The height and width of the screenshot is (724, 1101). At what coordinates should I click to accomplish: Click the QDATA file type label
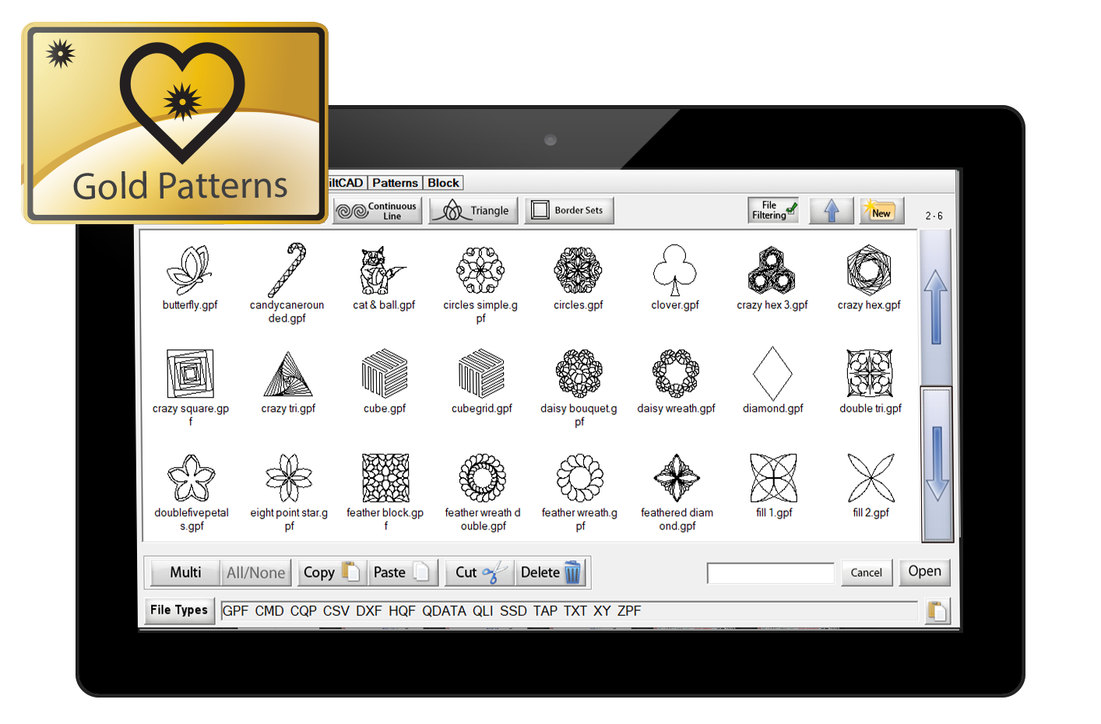point(445,611)
